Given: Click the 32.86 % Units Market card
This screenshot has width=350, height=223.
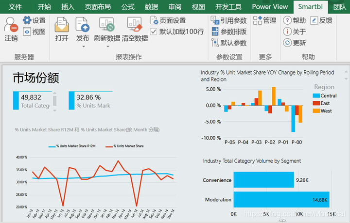Looking at the screenshot, I should click(90, 101).
